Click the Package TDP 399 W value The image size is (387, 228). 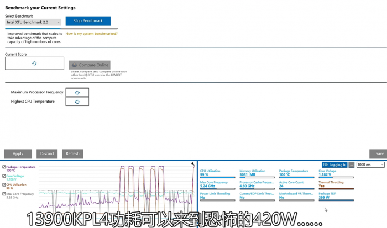point(324,198)
